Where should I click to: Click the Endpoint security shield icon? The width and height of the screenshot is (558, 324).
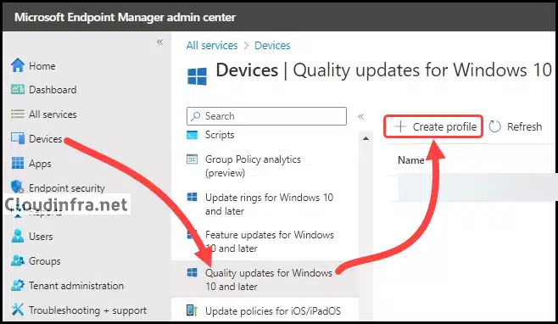pos(17,187)
